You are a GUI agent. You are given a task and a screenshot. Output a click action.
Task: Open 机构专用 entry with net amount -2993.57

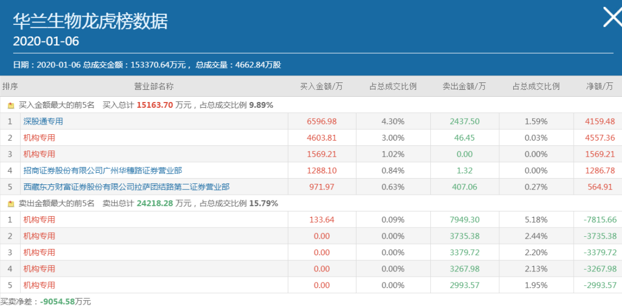39,285
